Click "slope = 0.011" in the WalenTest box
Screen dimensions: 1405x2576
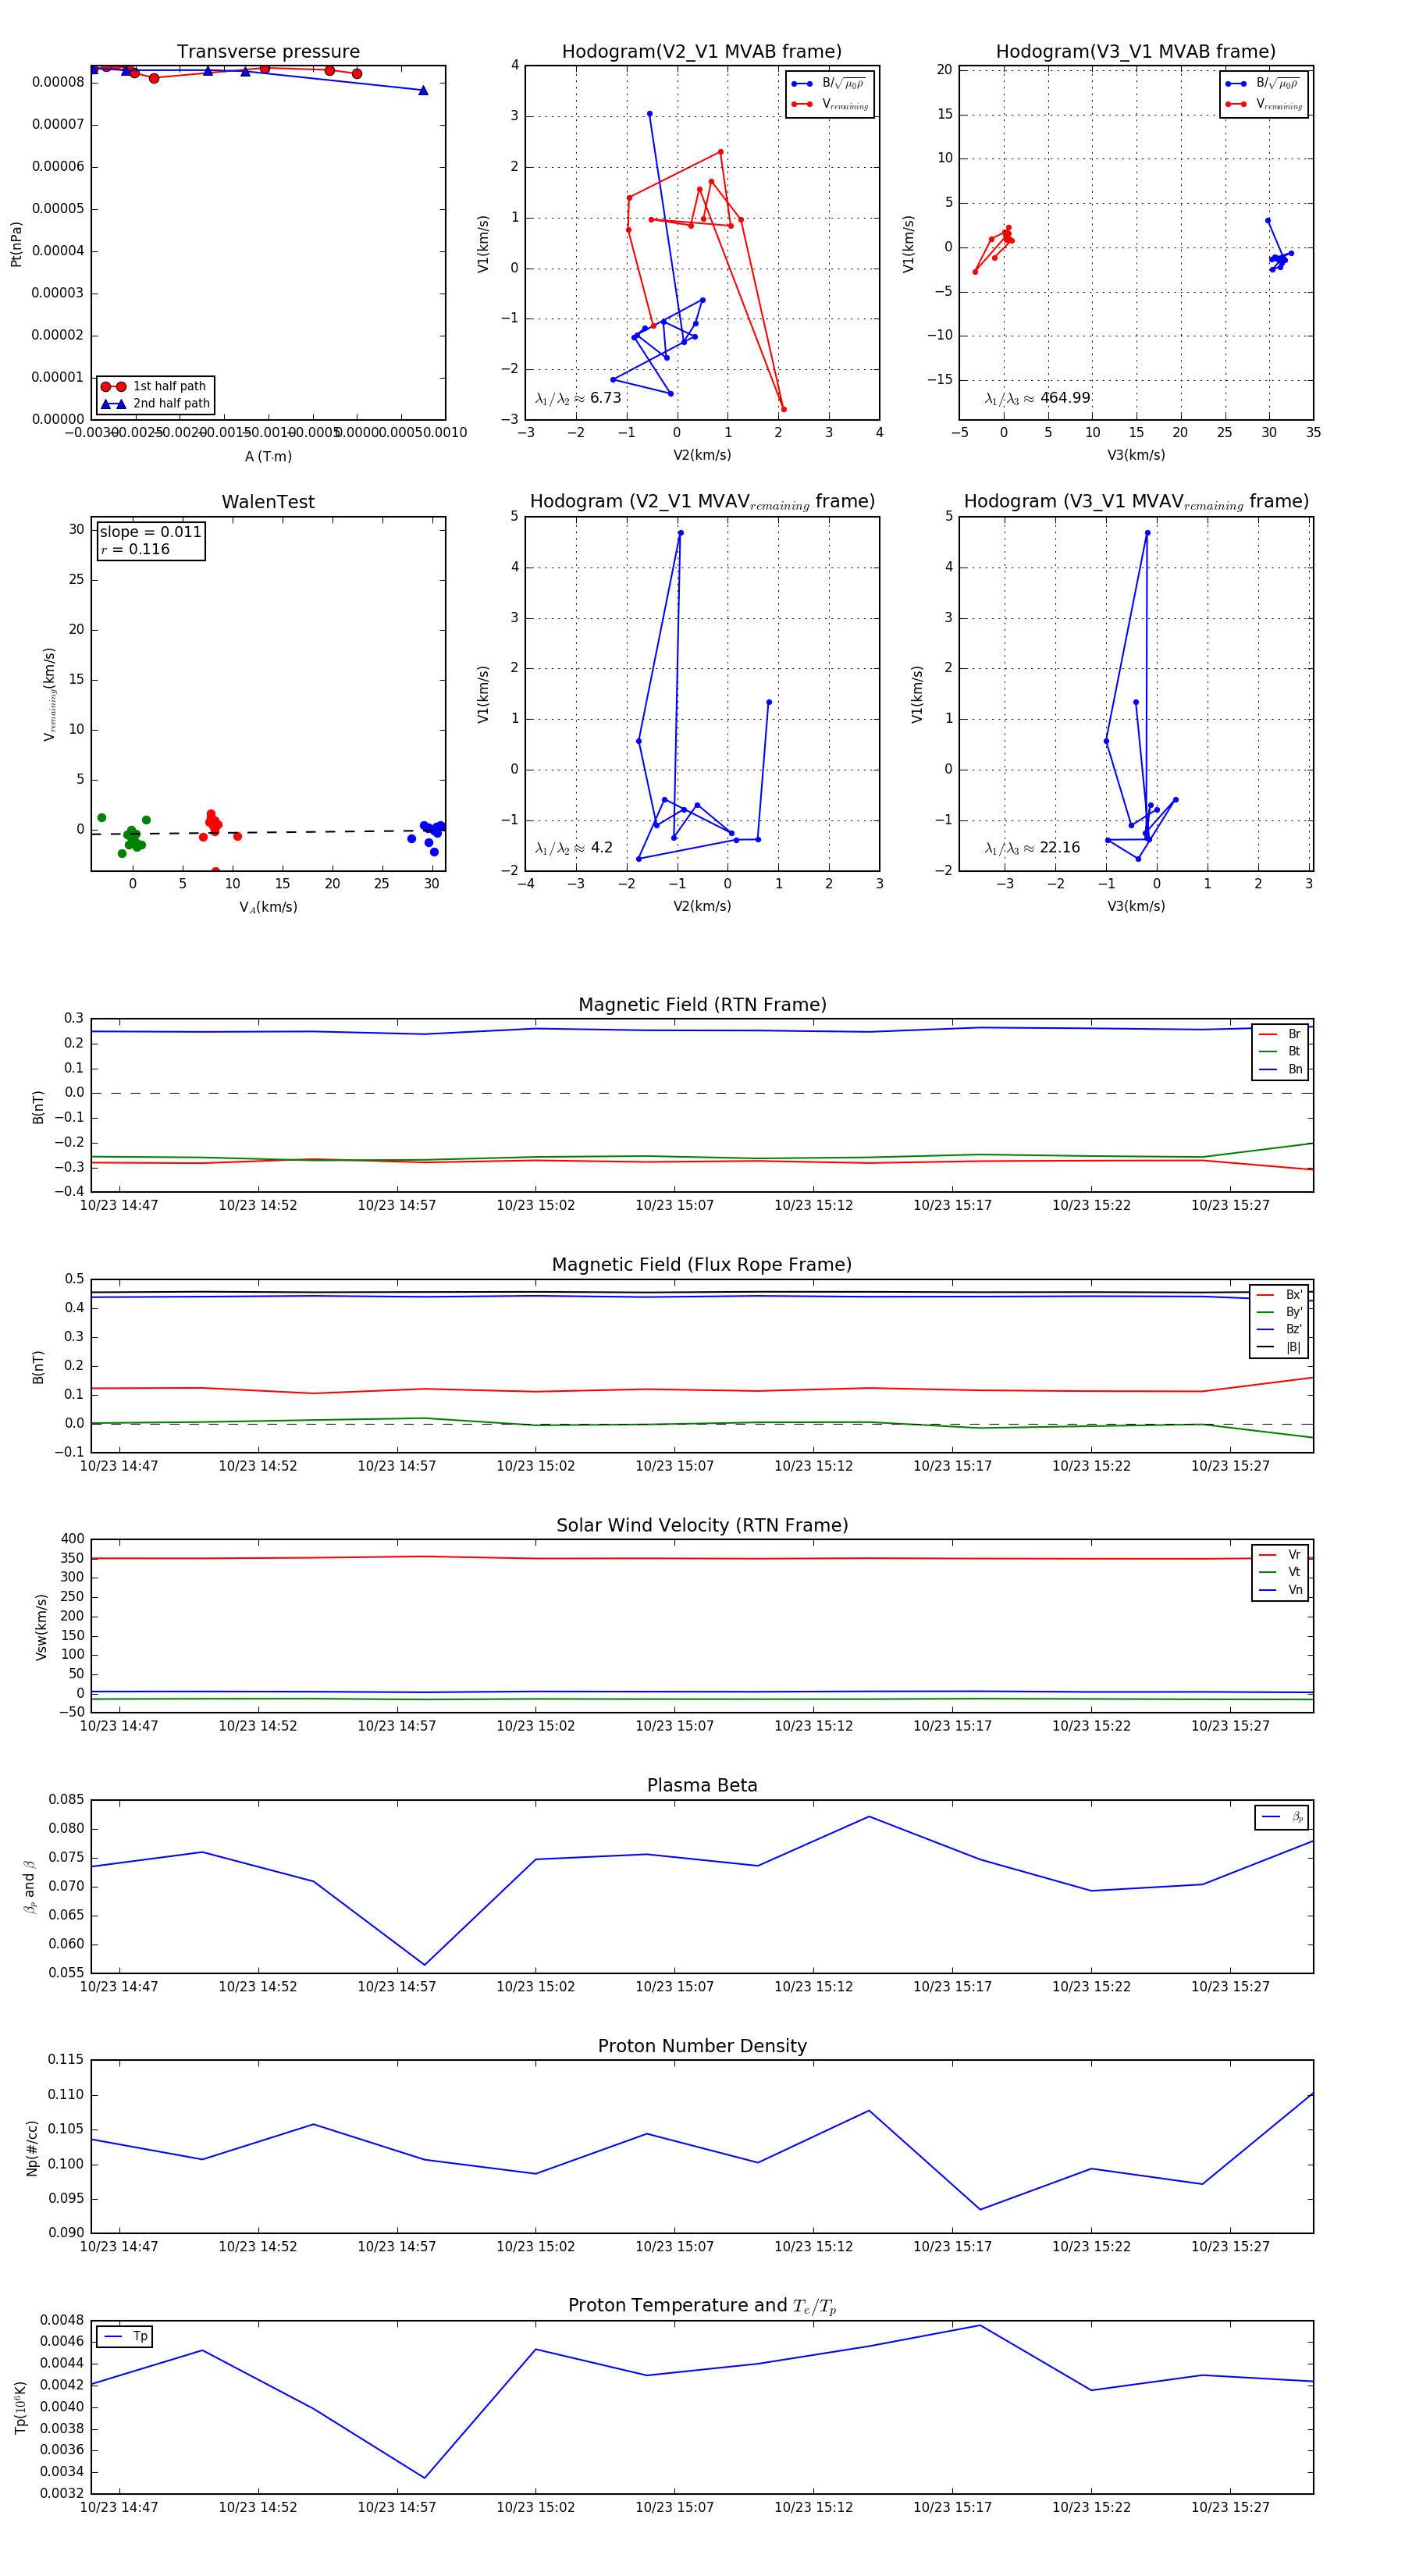point(150,532)
